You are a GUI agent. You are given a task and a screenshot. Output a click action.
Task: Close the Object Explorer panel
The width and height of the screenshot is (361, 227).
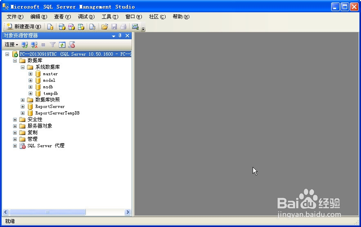127,36
